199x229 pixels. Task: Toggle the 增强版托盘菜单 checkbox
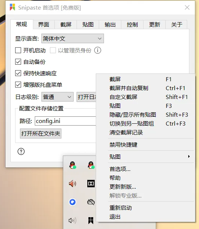(18, 85)
